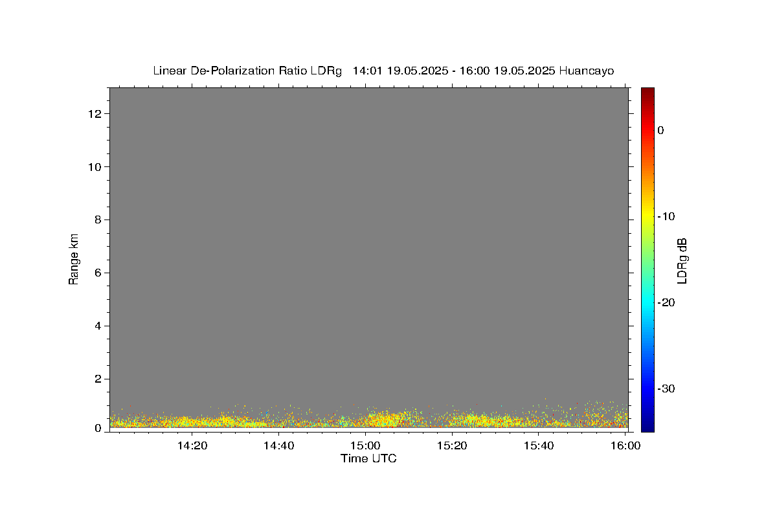Click the colorbar 0 dB label
Viewport: 777px width, 518px height.
[x=661, y=130]
